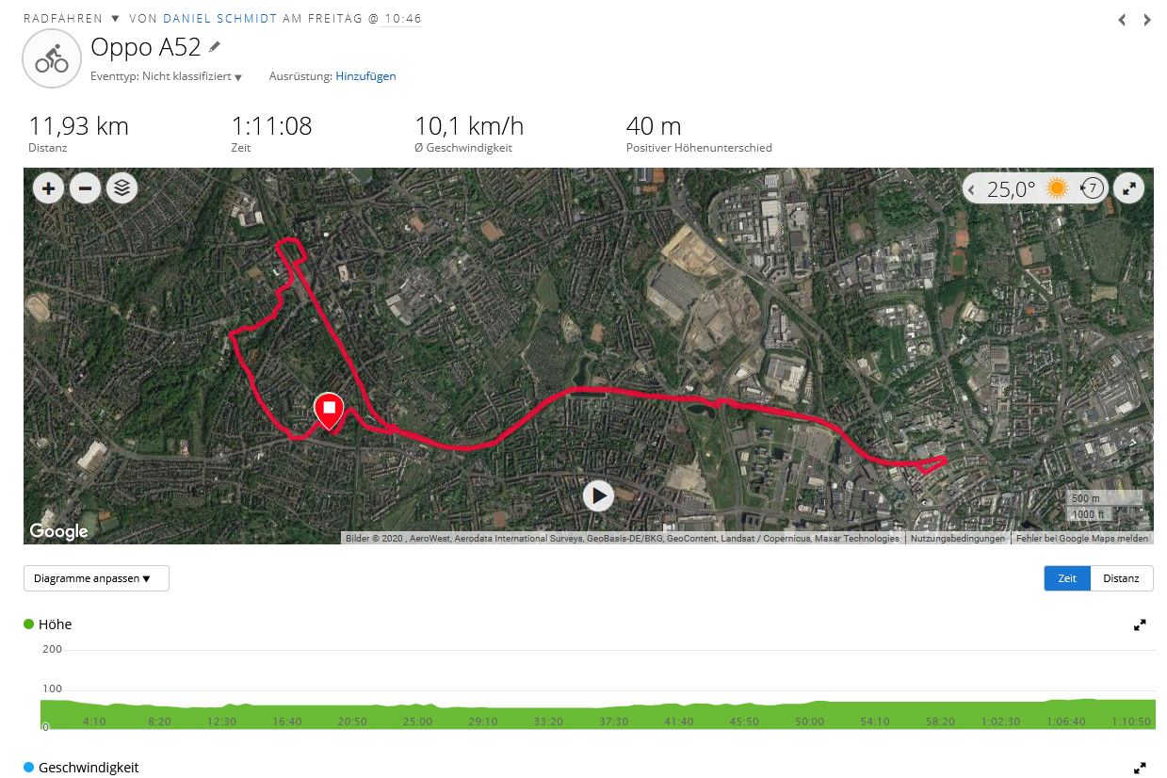Edit the activity title with pencil icon

[x=215, y=46]
